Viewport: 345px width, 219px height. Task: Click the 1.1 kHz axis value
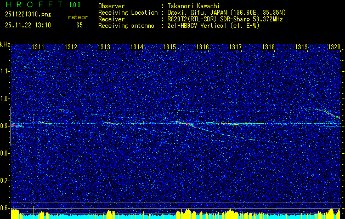[4, 71]
